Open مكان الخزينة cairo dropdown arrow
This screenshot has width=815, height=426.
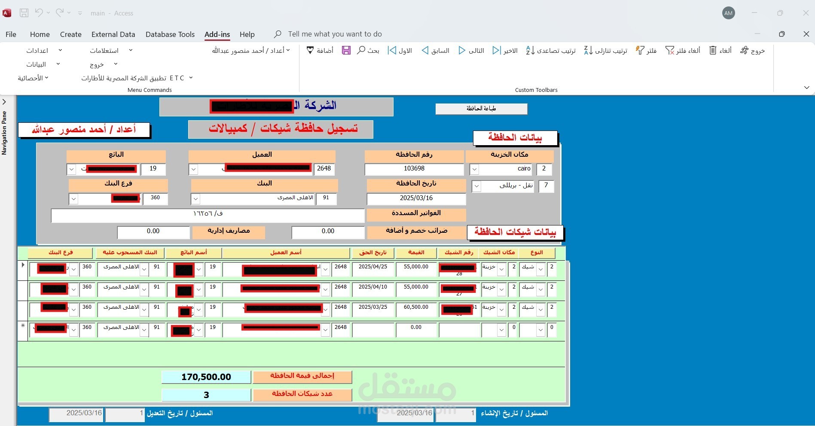coord(474,170)
